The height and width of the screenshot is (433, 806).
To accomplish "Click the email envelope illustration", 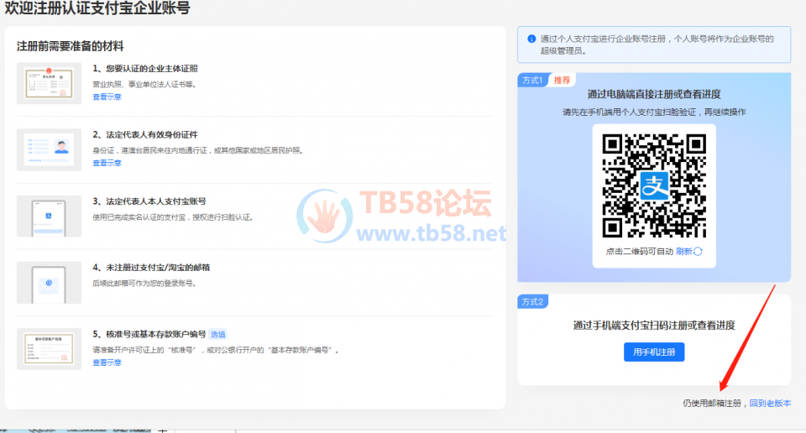I will [49, 283].
